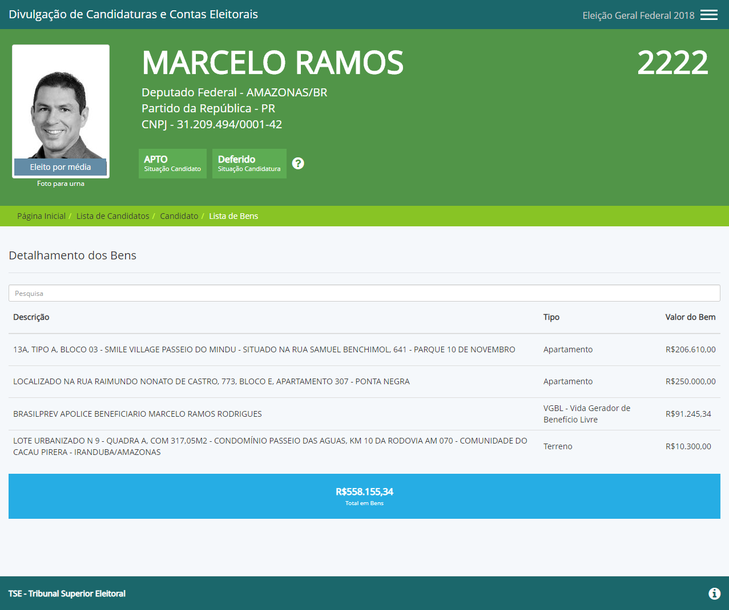This screenshot has width=729, height=610.
Task: Select Lista de Bens breadcrumb
Action: click(x=233, y=216)
